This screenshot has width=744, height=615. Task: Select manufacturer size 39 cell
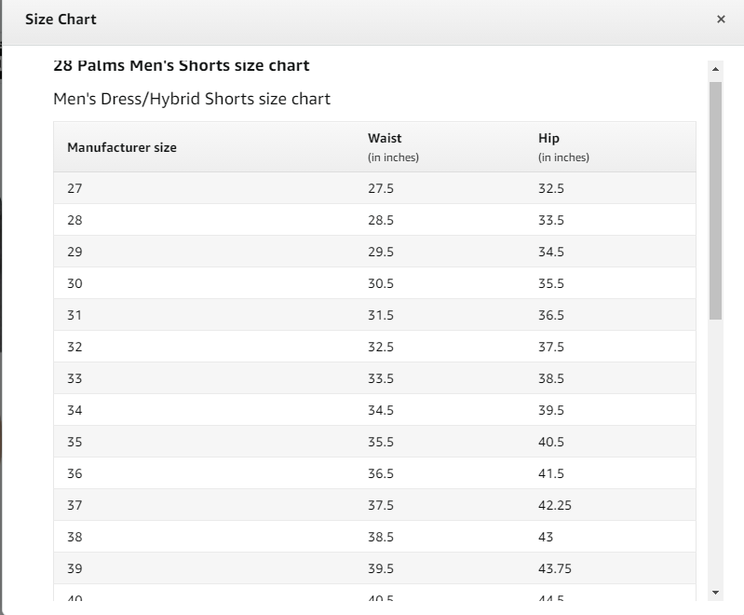pos(75,568)
